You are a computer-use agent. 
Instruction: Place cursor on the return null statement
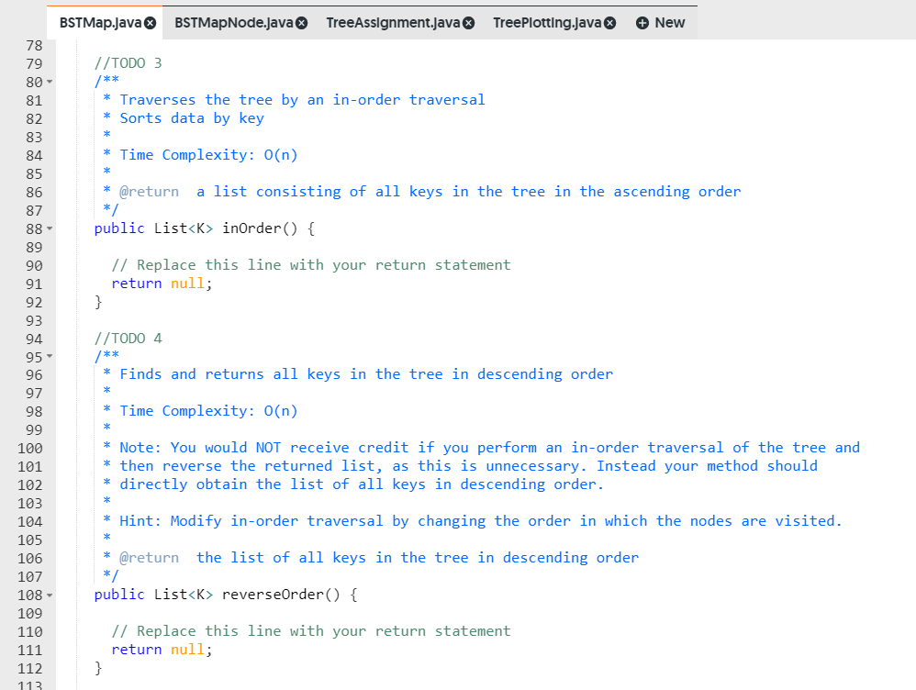click(161, 283)
